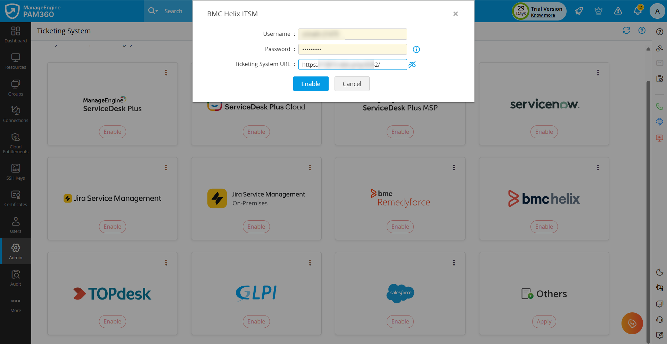Open options menu on Salesforce card
Viewport: 667px width, 344px height.
(x=454, y=263)
